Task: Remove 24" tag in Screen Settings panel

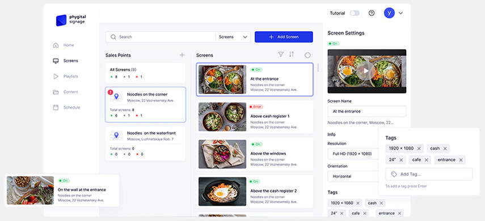Action: point(341,213)
